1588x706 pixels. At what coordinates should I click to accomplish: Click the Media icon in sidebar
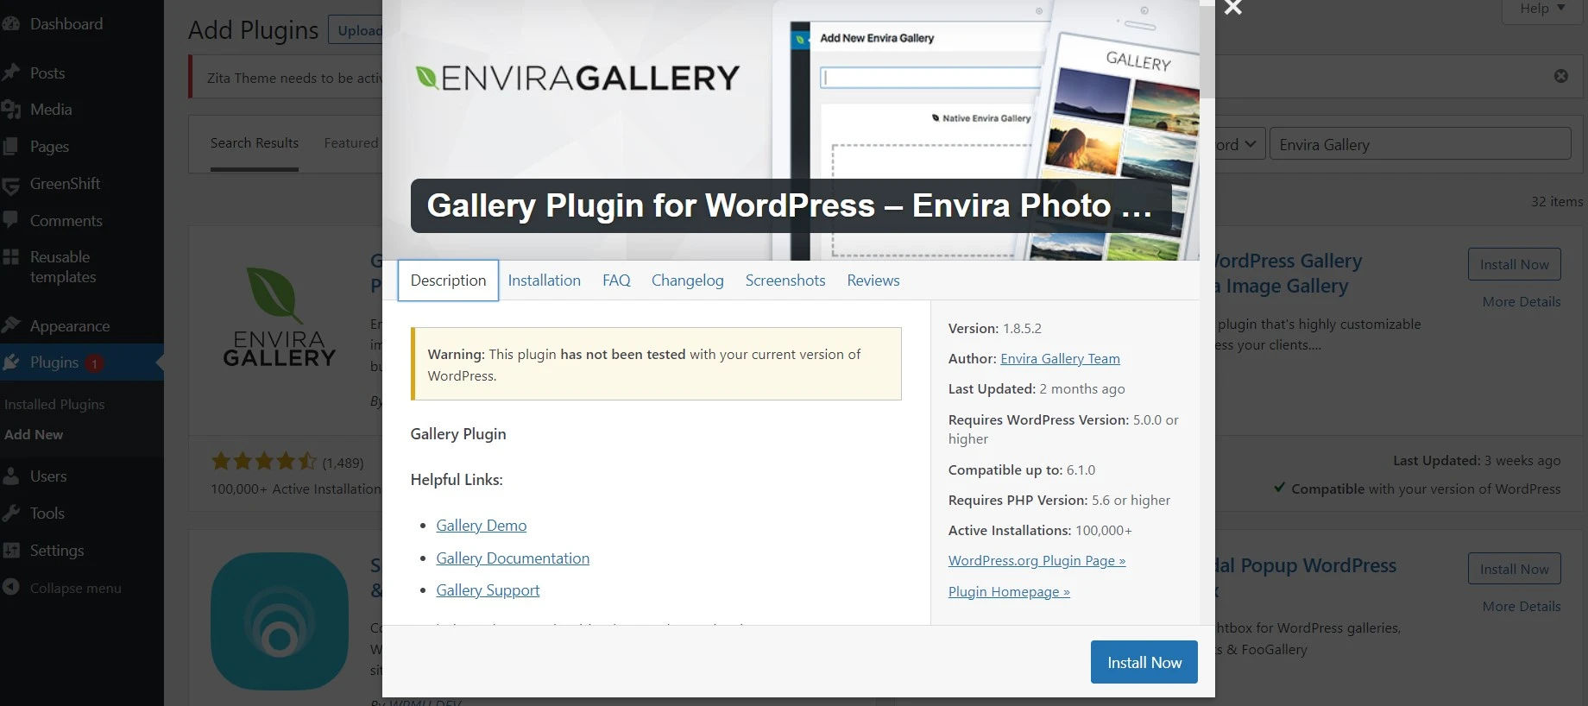(x=10, y=110)
